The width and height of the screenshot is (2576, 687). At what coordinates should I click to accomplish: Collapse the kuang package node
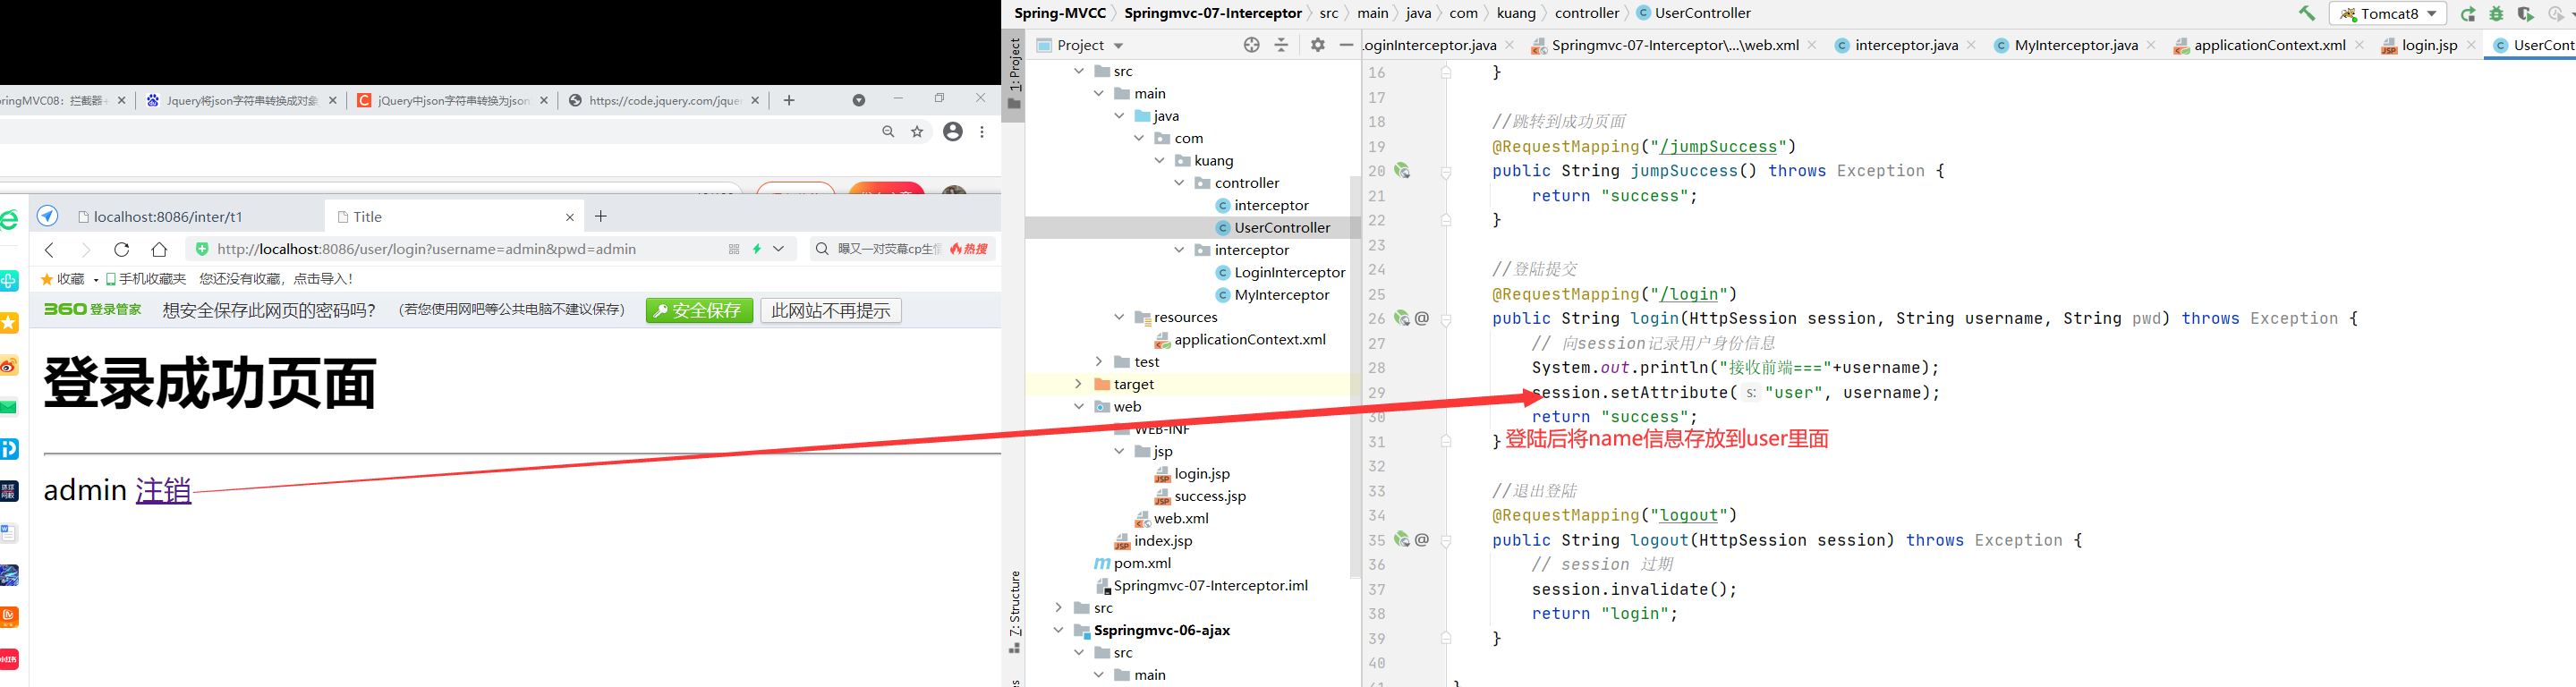click(1159, 161)
